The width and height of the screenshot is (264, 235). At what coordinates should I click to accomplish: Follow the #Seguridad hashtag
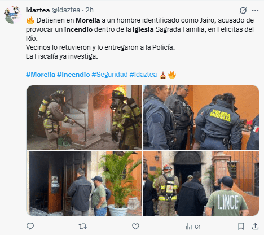tap(110, 75)
